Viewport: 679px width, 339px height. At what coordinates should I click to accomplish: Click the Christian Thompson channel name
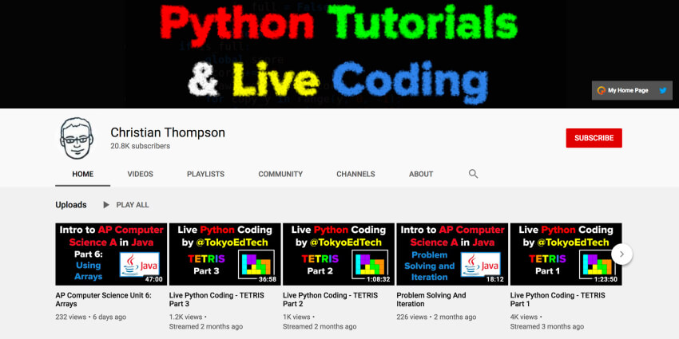tap(168, 132)
